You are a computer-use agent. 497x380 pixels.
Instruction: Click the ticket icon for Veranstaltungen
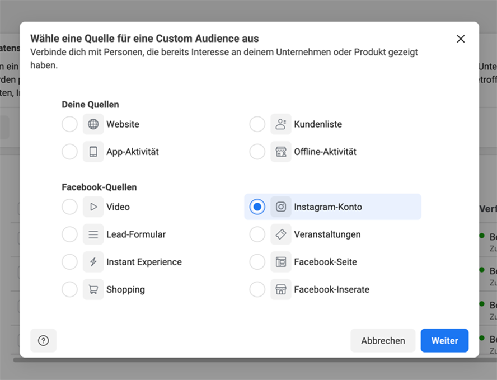click(281, 234)
